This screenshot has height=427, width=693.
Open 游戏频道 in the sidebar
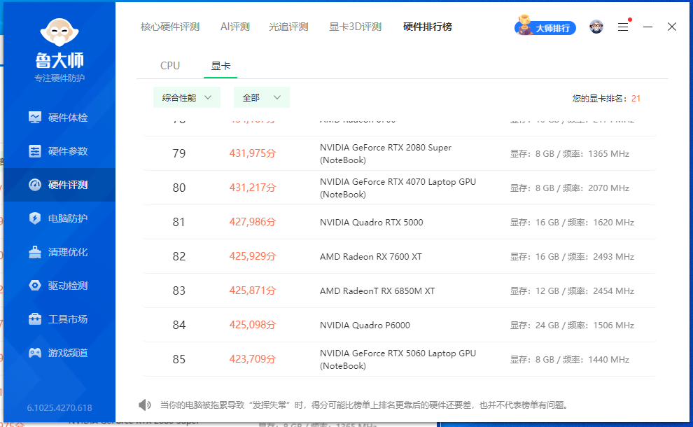59,353
